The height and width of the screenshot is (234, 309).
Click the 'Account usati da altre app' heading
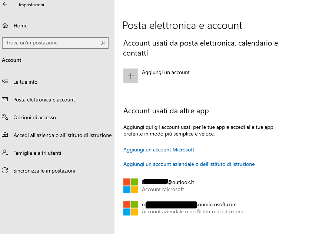[x=166, y=111]
